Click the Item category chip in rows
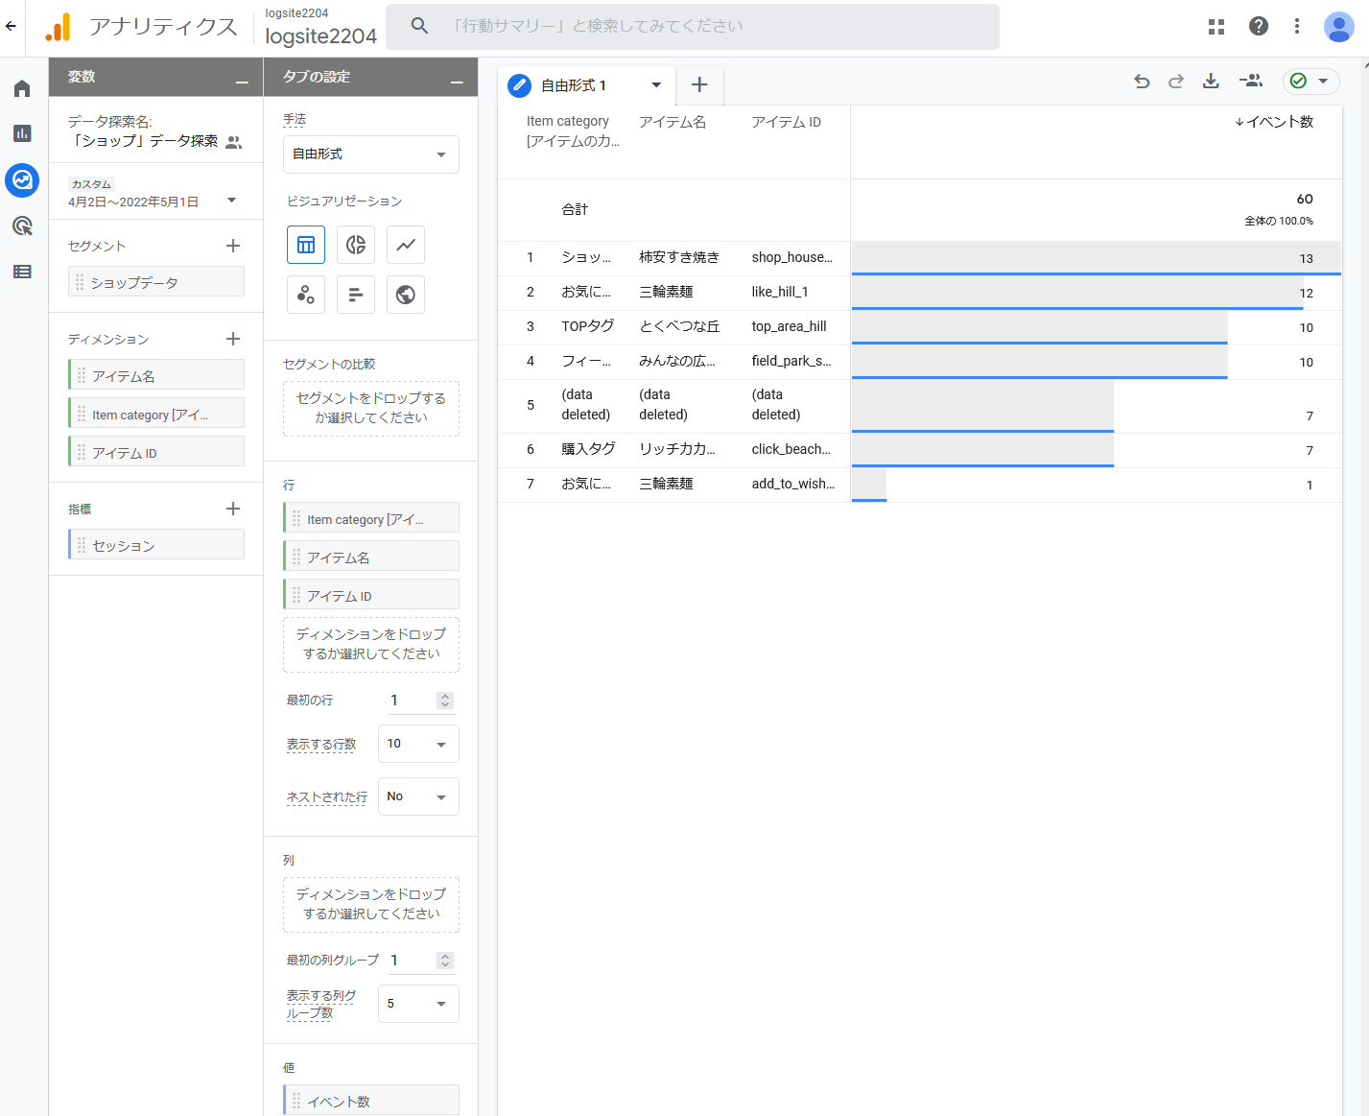 [371, 518]
